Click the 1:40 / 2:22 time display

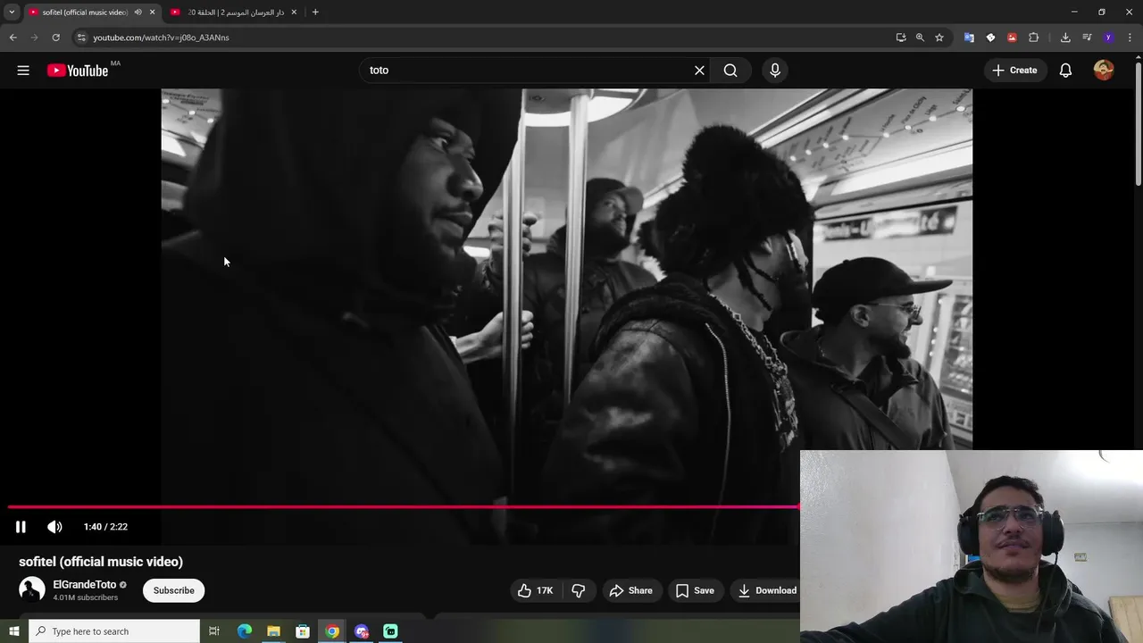105,527
